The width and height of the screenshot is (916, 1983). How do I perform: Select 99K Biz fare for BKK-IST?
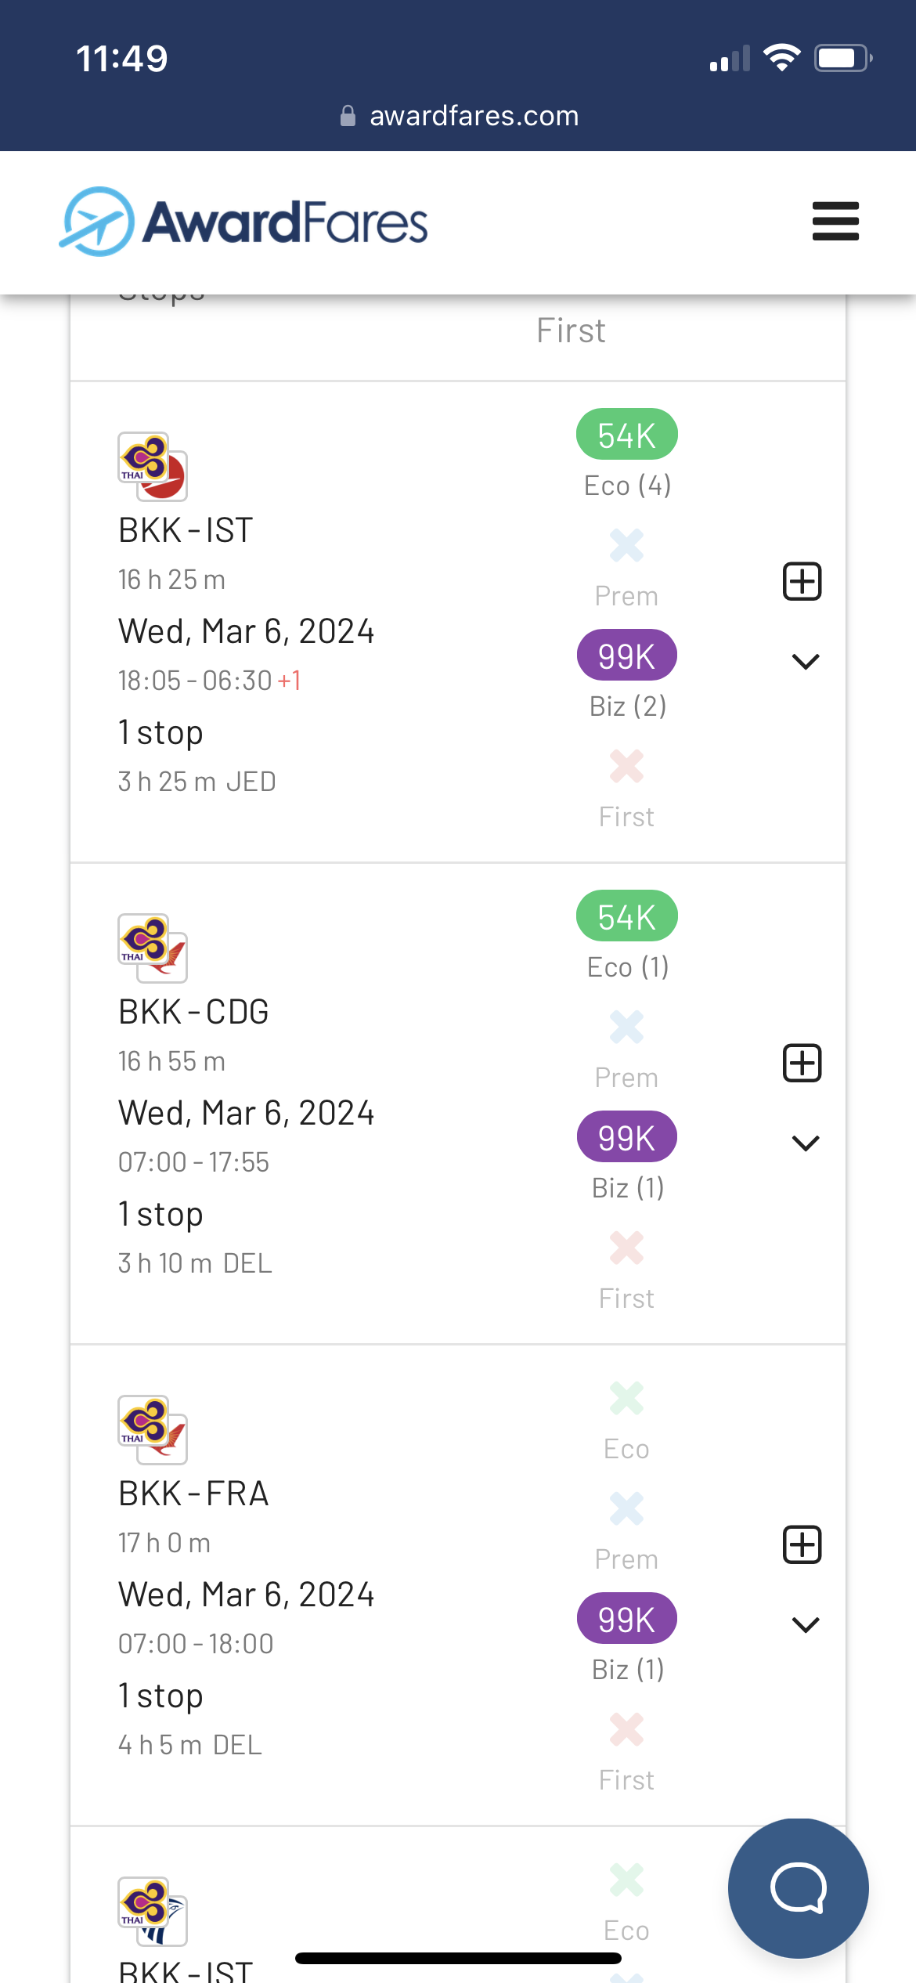click(x=626, y=656)
